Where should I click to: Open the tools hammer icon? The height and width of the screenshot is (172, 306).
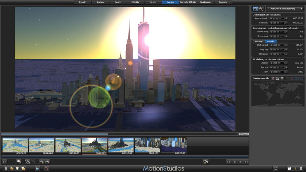(x=275, y=168)
